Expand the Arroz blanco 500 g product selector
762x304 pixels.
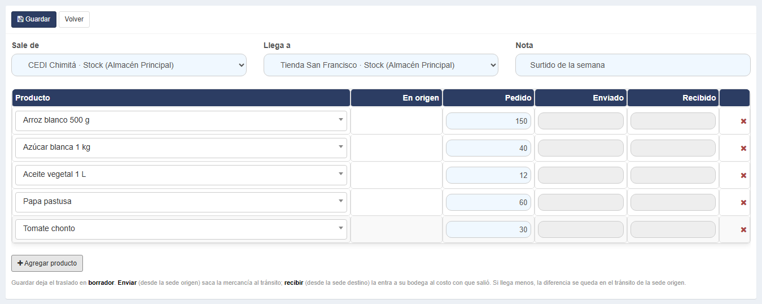click(181, 120)
